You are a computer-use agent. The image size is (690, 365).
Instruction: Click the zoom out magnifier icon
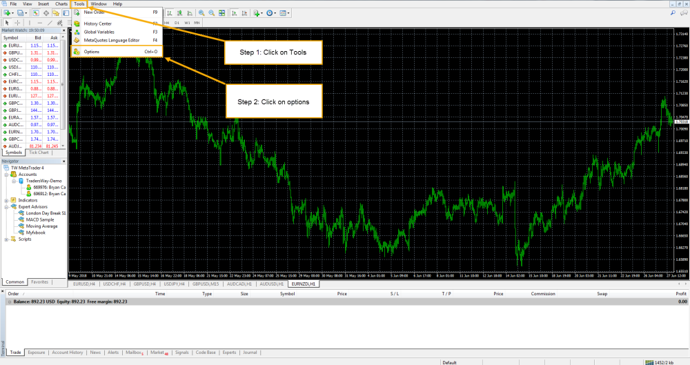(212, 13)
